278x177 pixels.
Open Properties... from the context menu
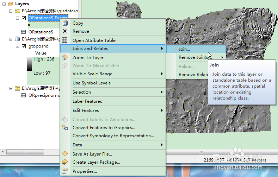[x=113, y=171]
